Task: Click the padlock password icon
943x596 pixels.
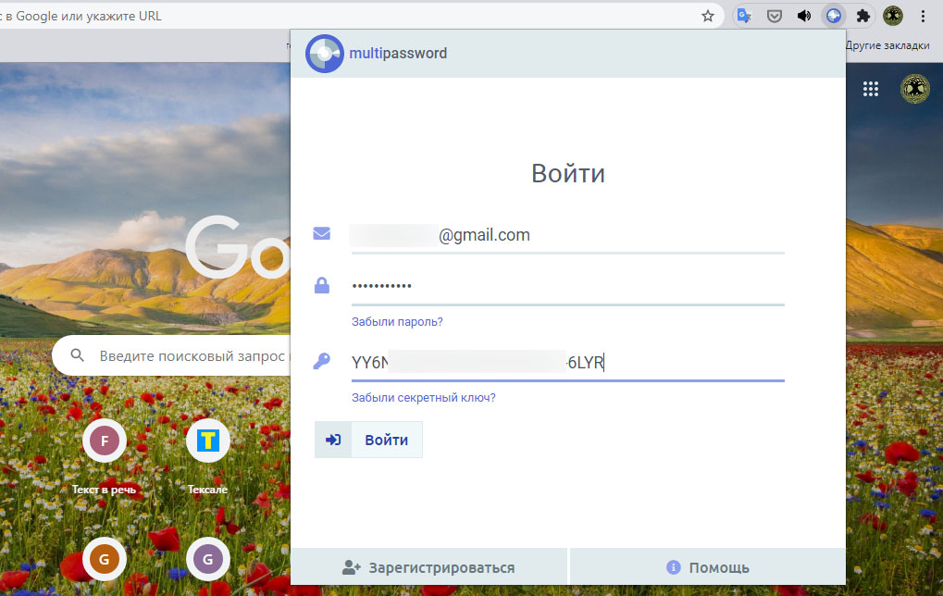Action: [x=322, y=285]
